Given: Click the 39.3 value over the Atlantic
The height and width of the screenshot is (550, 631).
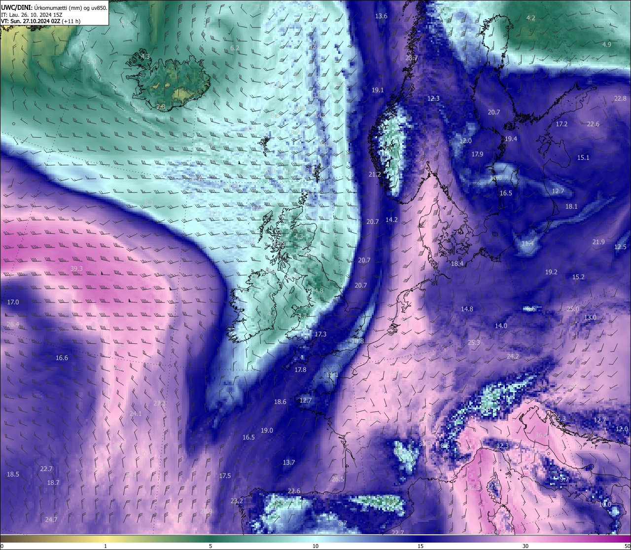Looking at the screenshot, I should 76,269.
